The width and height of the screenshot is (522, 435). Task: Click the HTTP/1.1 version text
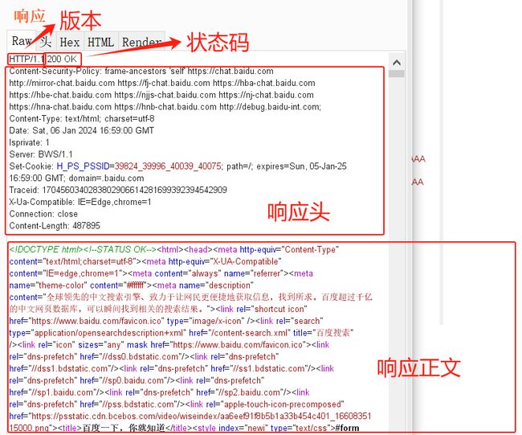[26, 59]
